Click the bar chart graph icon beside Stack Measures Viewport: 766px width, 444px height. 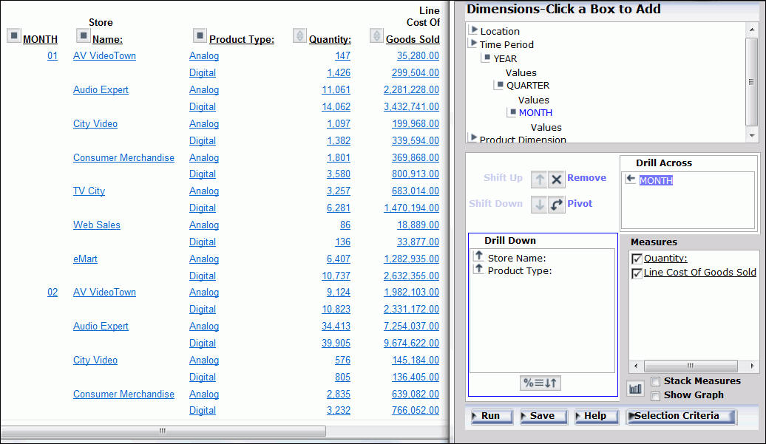coord(634,389)
